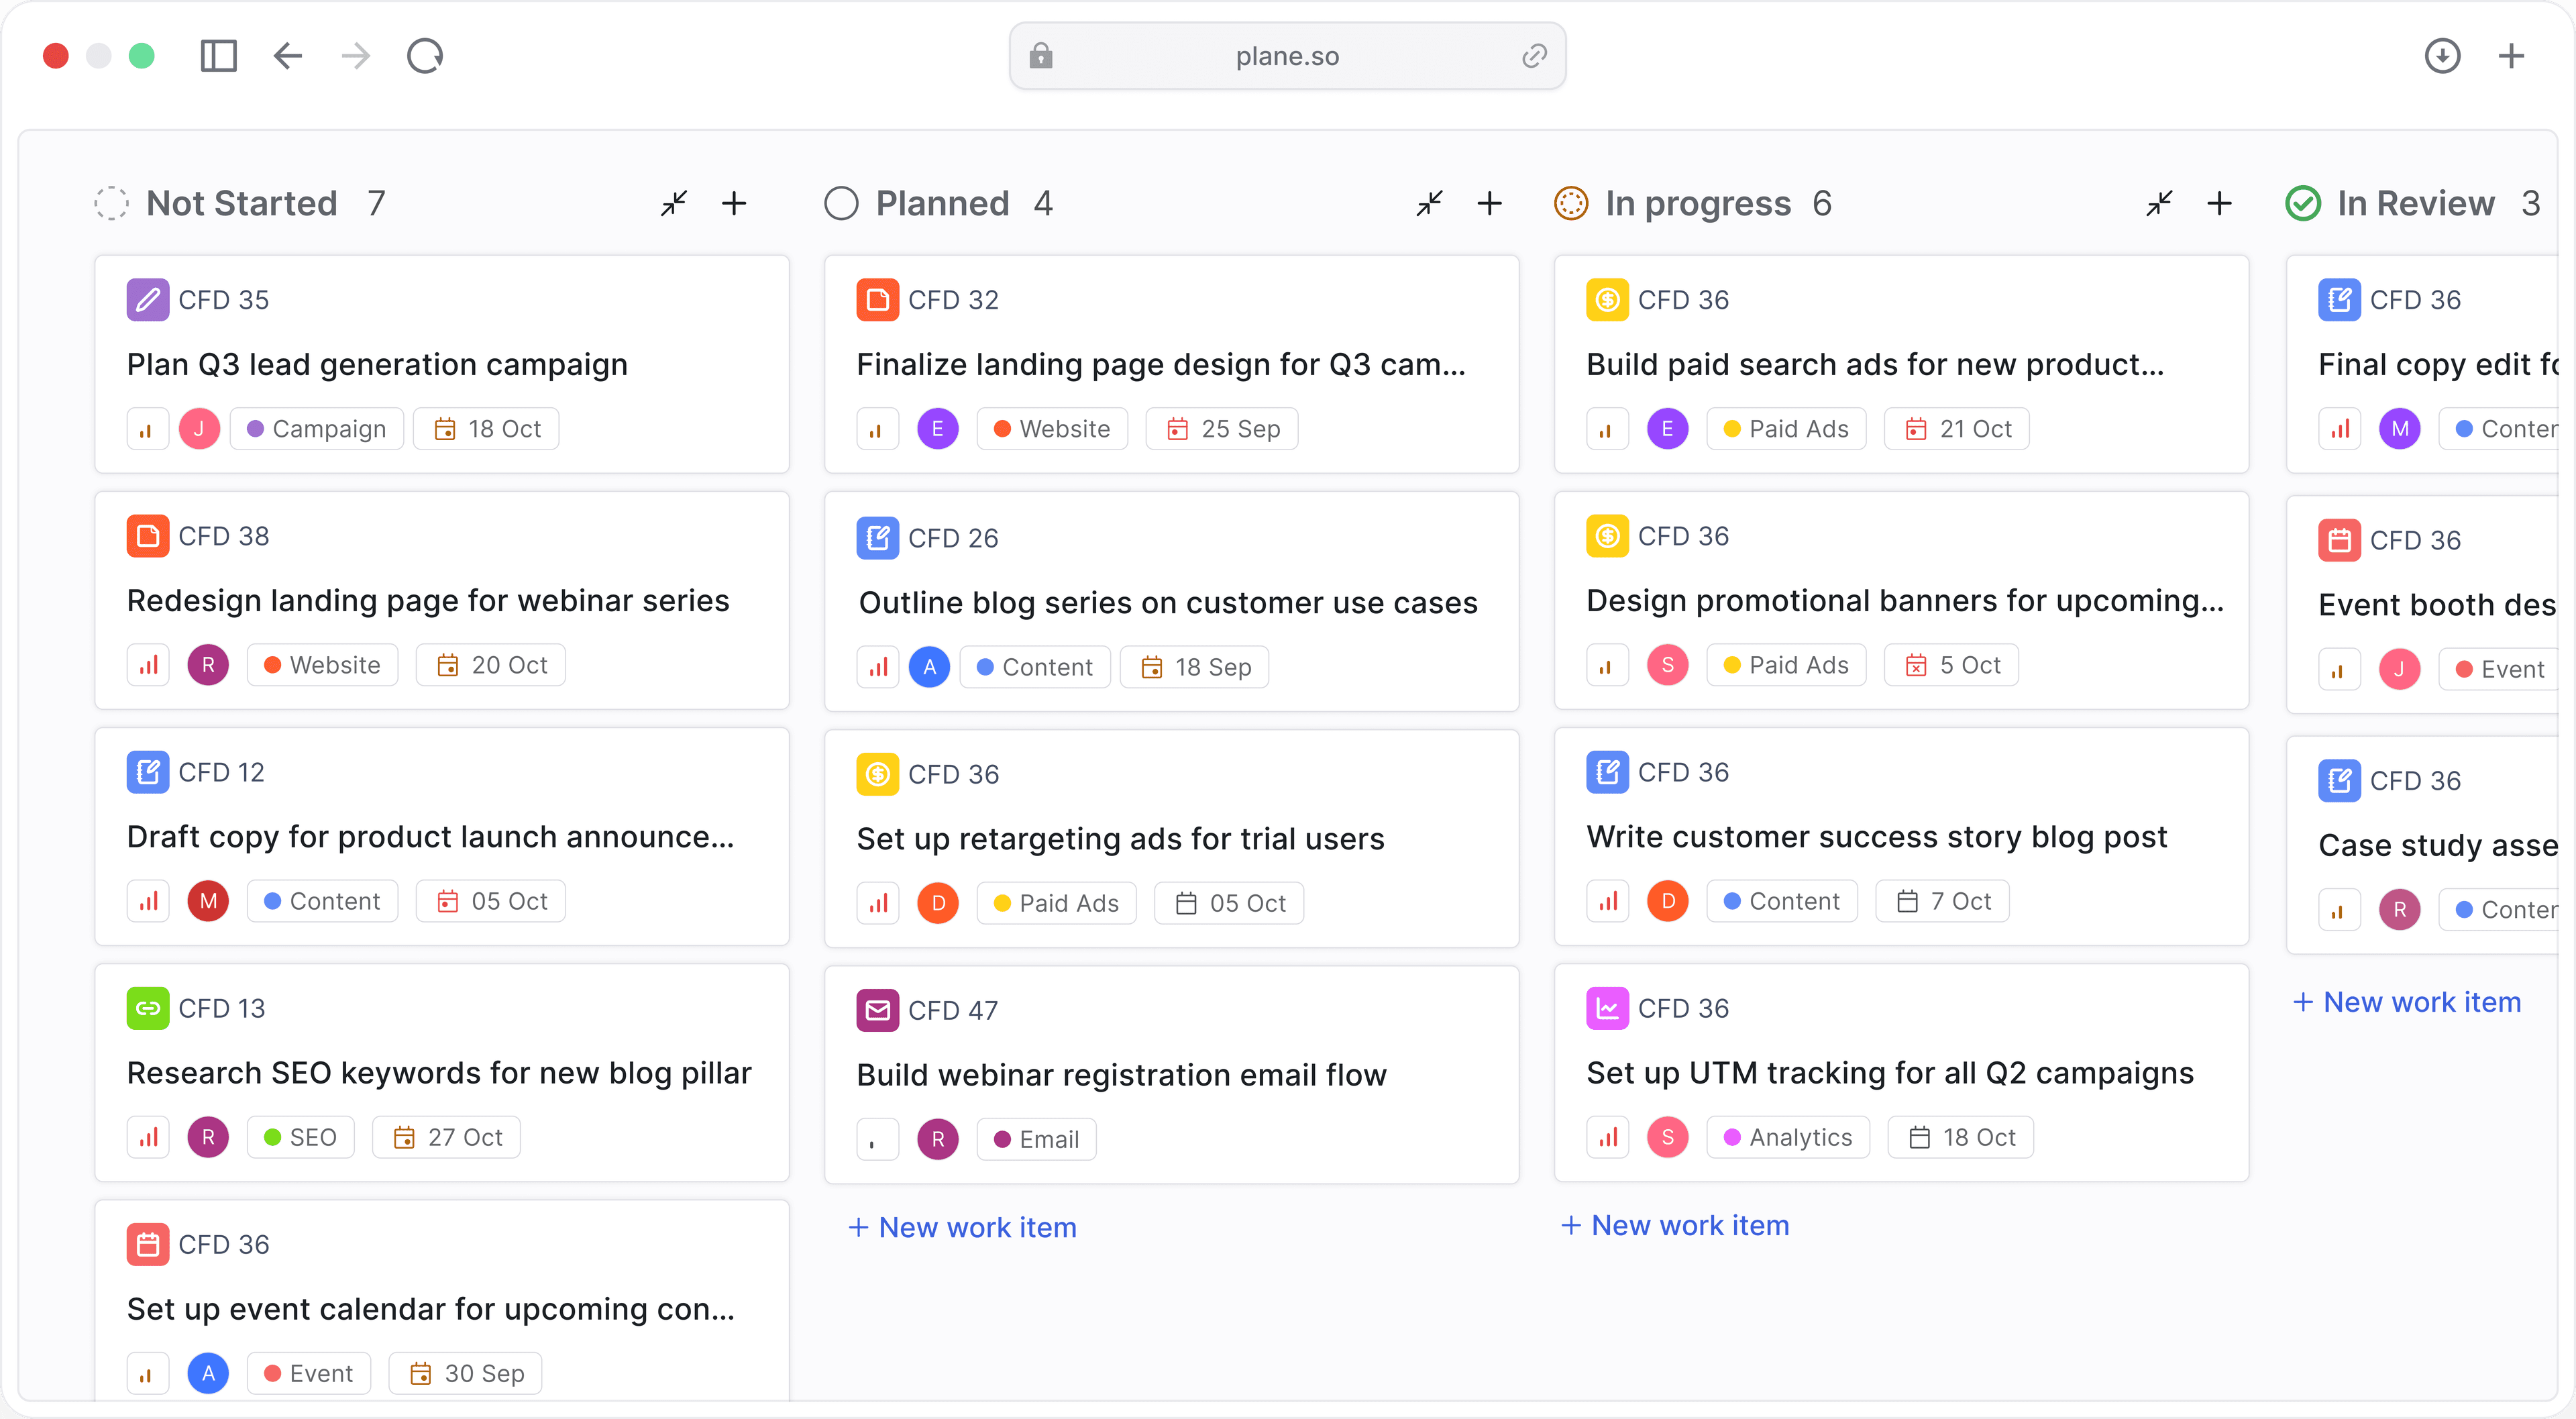
Task: Open the Campaign label on CFD 35
Action: (316, 429)
